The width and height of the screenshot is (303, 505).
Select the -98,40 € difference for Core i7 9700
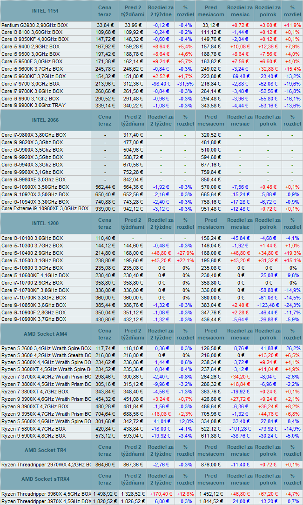tap(161, 84)
